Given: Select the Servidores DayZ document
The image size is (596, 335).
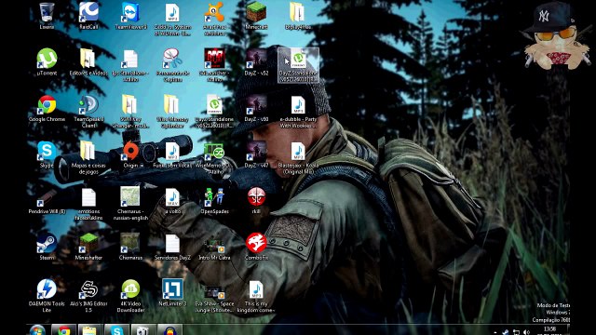Looking at the screenshot, I should 172,247.
